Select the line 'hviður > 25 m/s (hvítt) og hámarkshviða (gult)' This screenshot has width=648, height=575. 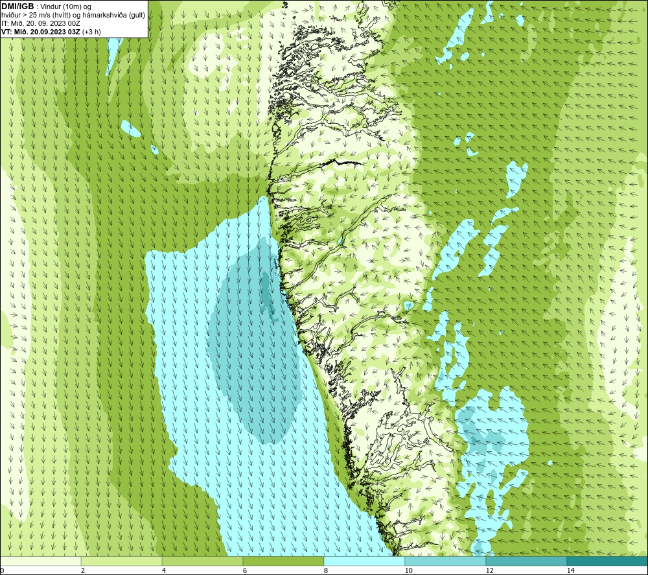[x=73, y=16]
